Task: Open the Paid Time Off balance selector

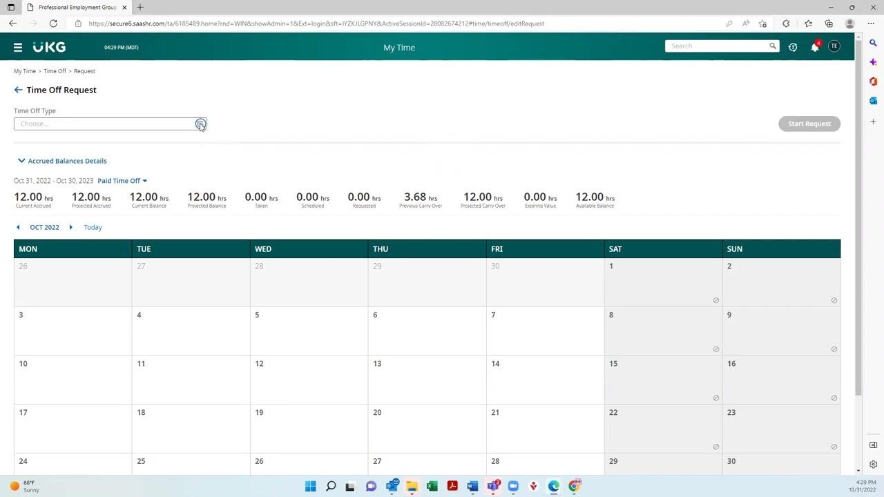Action: tap(122, 181)
